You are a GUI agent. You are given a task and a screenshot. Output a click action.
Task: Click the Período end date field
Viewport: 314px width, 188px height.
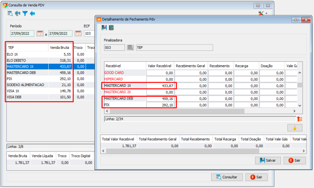click(60, 33)
